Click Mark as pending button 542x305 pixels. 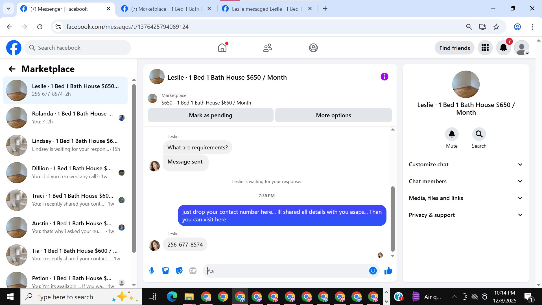[210, 115]
